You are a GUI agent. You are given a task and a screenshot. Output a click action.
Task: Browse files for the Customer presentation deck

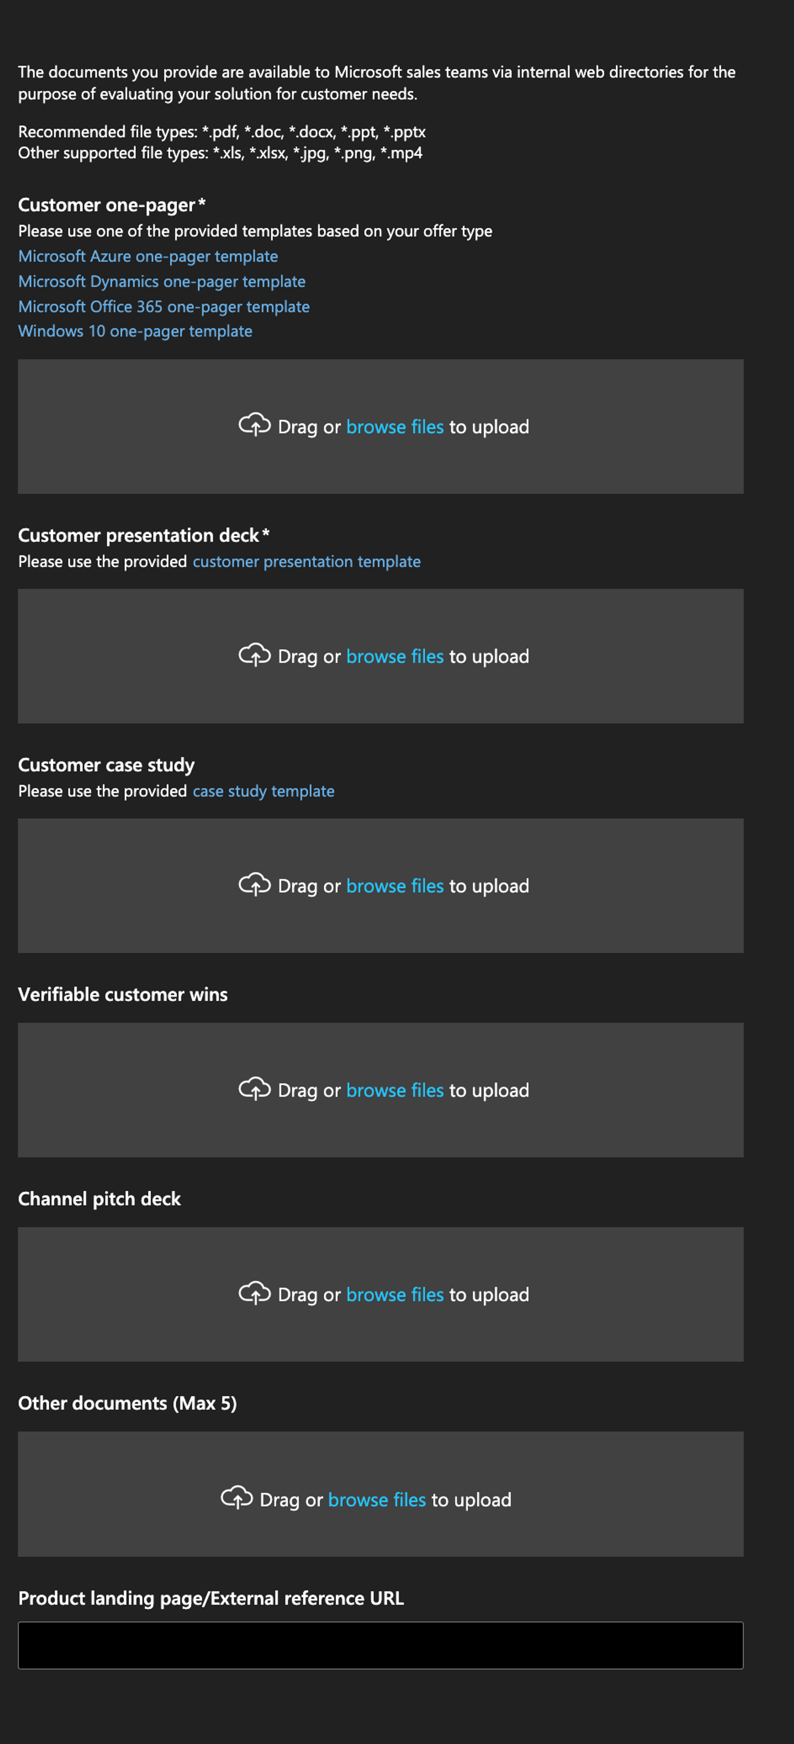pos(395,657)
